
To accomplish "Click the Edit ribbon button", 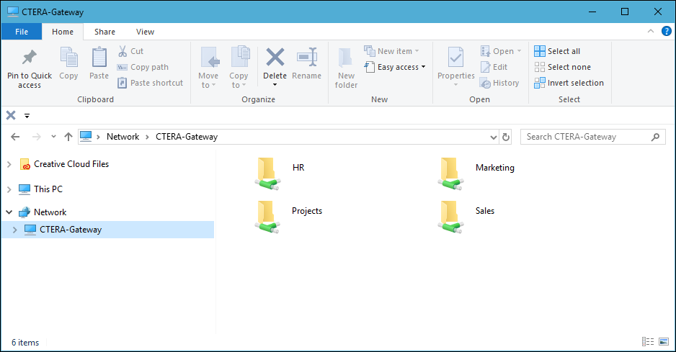I will [x=494, y=67].
